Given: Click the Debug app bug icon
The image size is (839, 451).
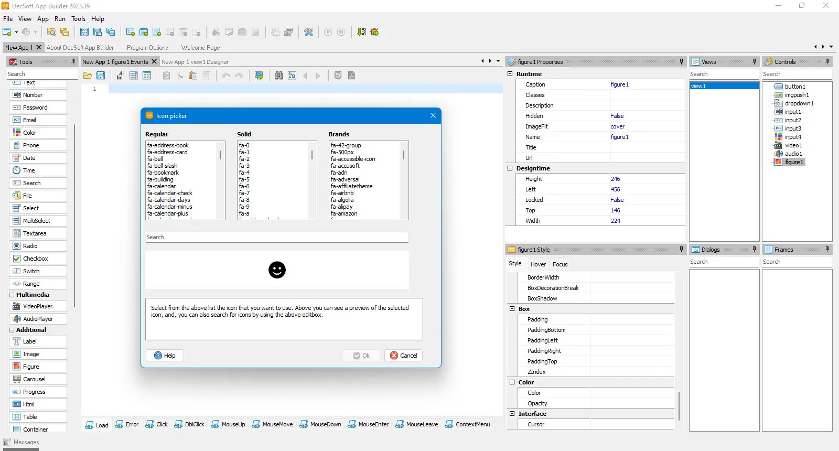Looking at the screenshot, I should pos(374,32).
